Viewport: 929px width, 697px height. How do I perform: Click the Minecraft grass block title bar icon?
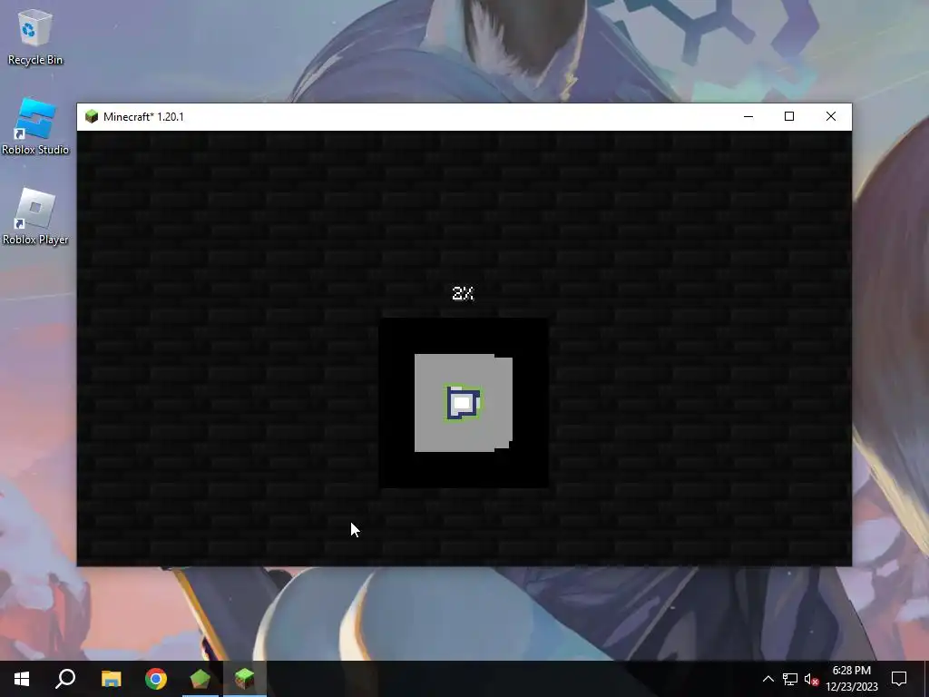coord(92,117)
